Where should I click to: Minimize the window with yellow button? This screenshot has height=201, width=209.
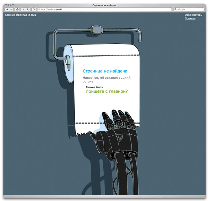[x=10, y=5]
